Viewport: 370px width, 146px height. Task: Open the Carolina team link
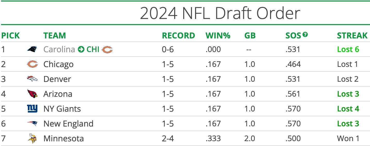pos(59,49)
